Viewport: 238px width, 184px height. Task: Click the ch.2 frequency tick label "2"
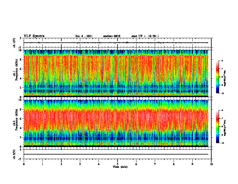point(21,137)
